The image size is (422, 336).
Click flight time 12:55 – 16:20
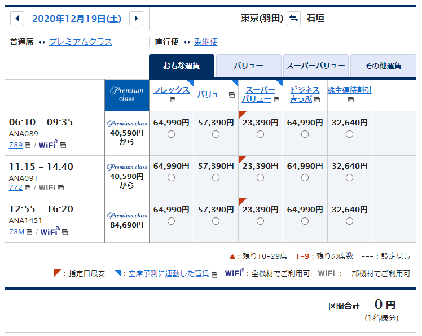41,209
